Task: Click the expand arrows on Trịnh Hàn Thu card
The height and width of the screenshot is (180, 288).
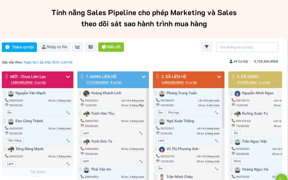Action: pyautogui.click(x=141, y=133)
